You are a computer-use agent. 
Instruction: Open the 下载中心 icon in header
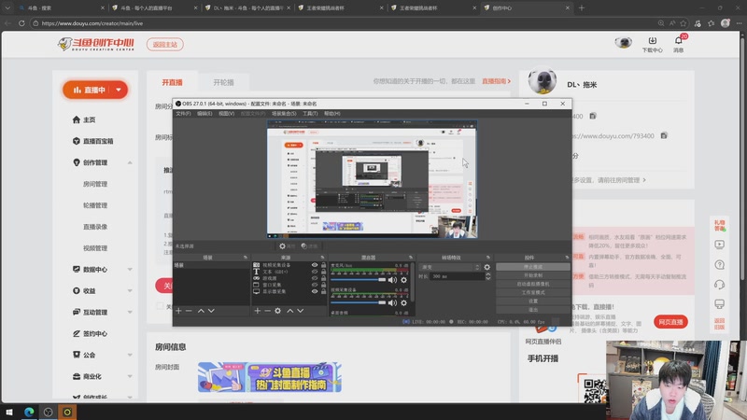652,44
